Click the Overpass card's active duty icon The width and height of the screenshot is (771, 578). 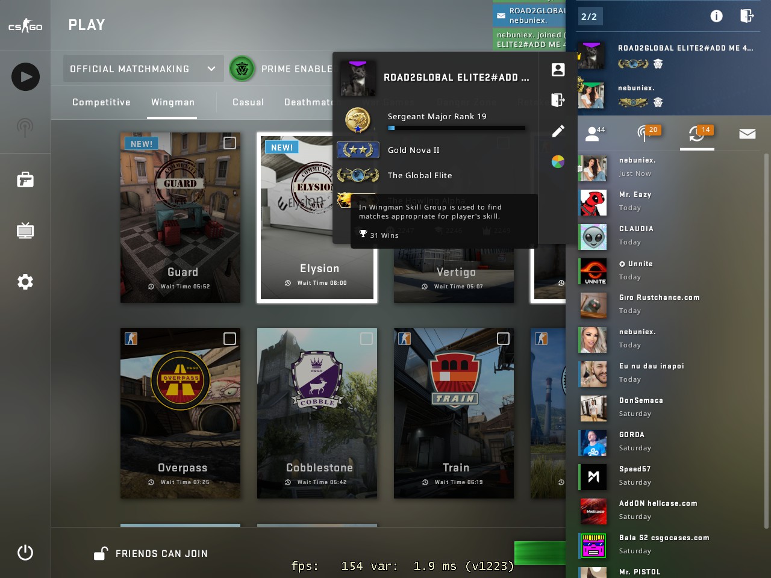(x=131, y=338)
